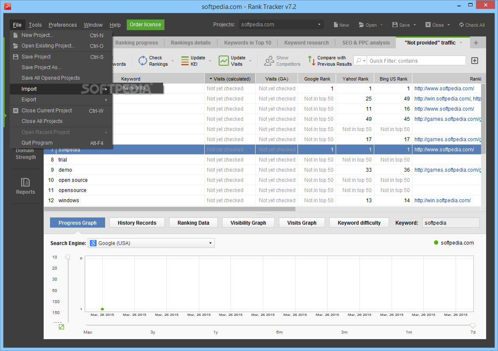
Task: Click the plus icon to add workspace tab
Action: (476, 43)
